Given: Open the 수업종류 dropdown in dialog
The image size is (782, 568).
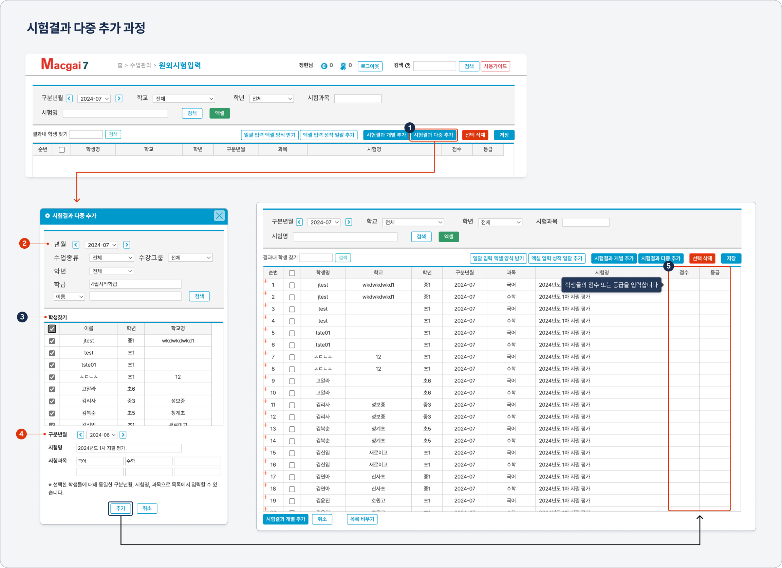Looking at the screenshot, I should pyautogui.click(x=112, y=258).
